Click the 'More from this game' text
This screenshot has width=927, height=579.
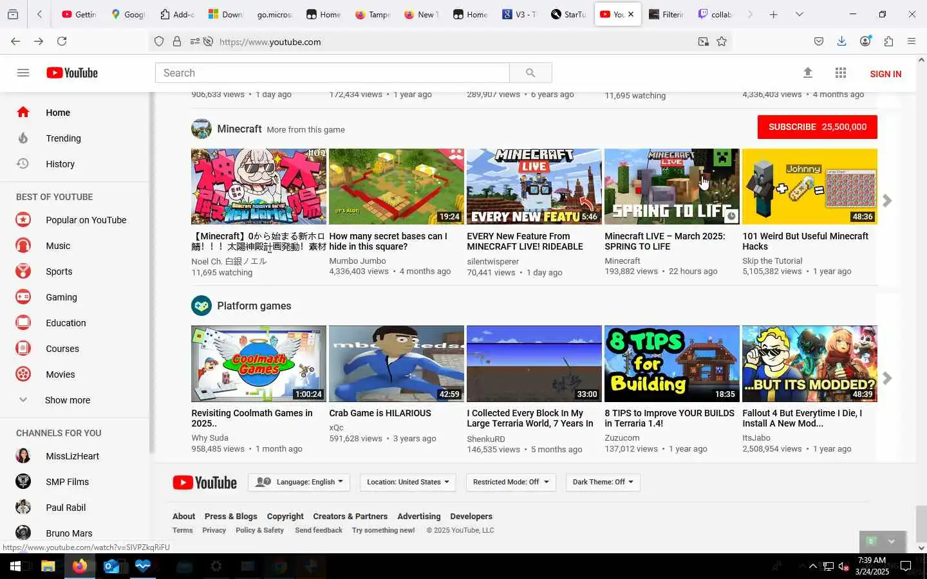pos(306,129)
